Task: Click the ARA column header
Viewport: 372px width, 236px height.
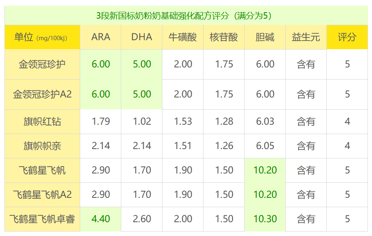Action: pyautogui.click(x=101, y=37)
